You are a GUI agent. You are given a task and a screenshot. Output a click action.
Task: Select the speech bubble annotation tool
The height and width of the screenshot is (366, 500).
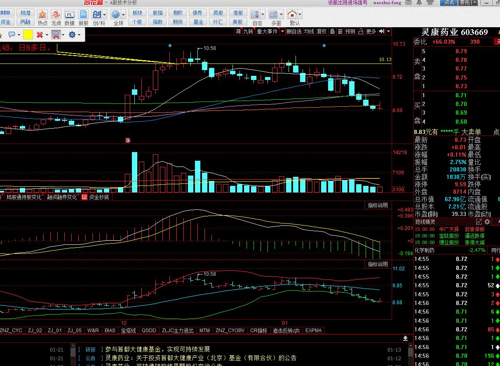point(12,35)
